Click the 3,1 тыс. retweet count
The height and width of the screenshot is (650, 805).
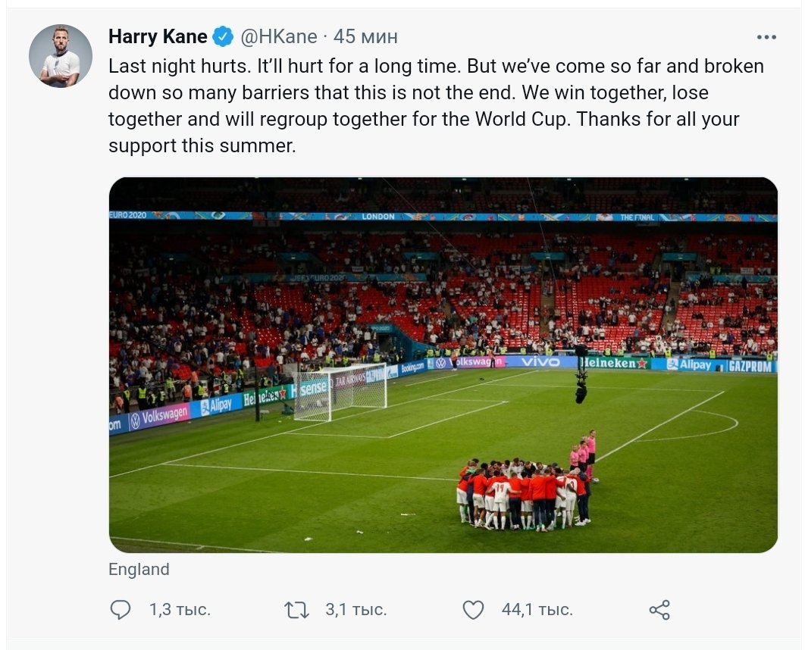tap(356, 610)
